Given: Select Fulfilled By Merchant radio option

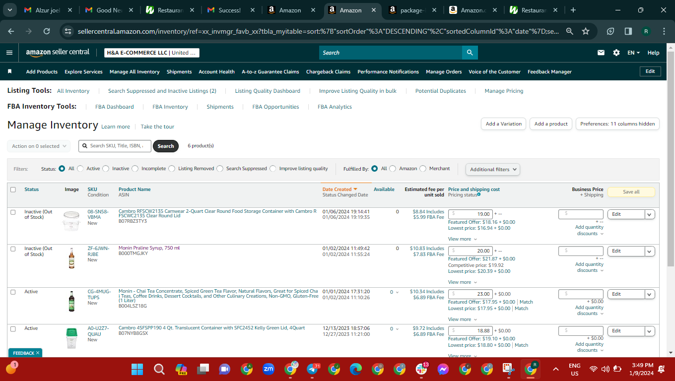Looking at the screenshot, I should (423, 169).
